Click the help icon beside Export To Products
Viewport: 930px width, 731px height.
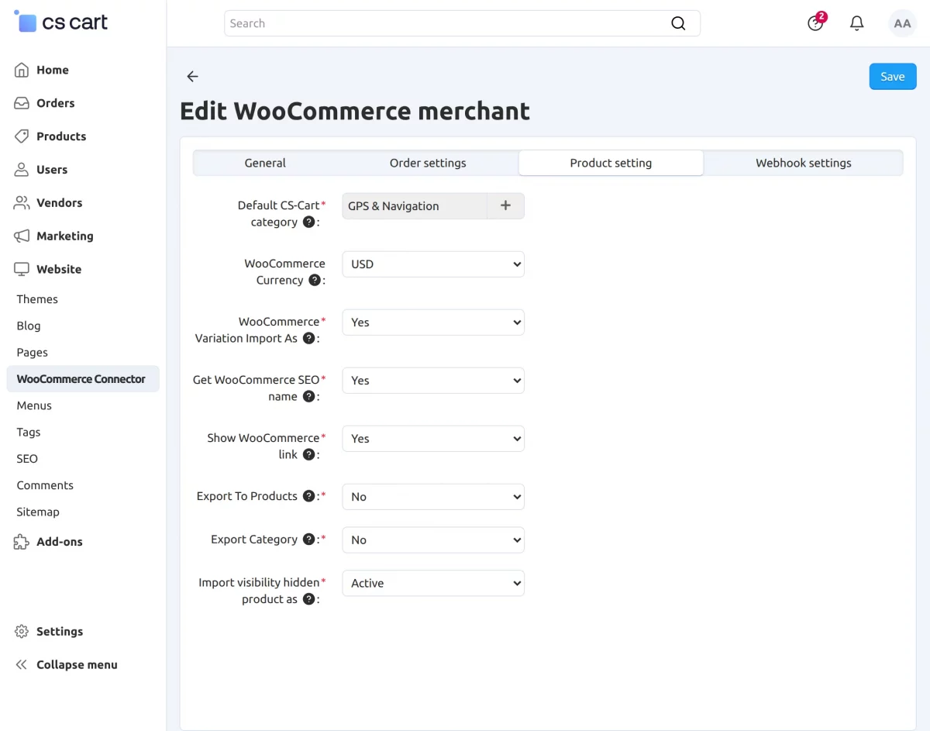(308, 496)
